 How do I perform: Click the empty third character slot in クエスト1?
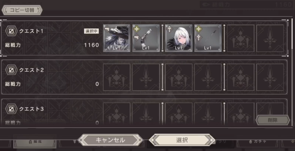click(x=241, y=38)
